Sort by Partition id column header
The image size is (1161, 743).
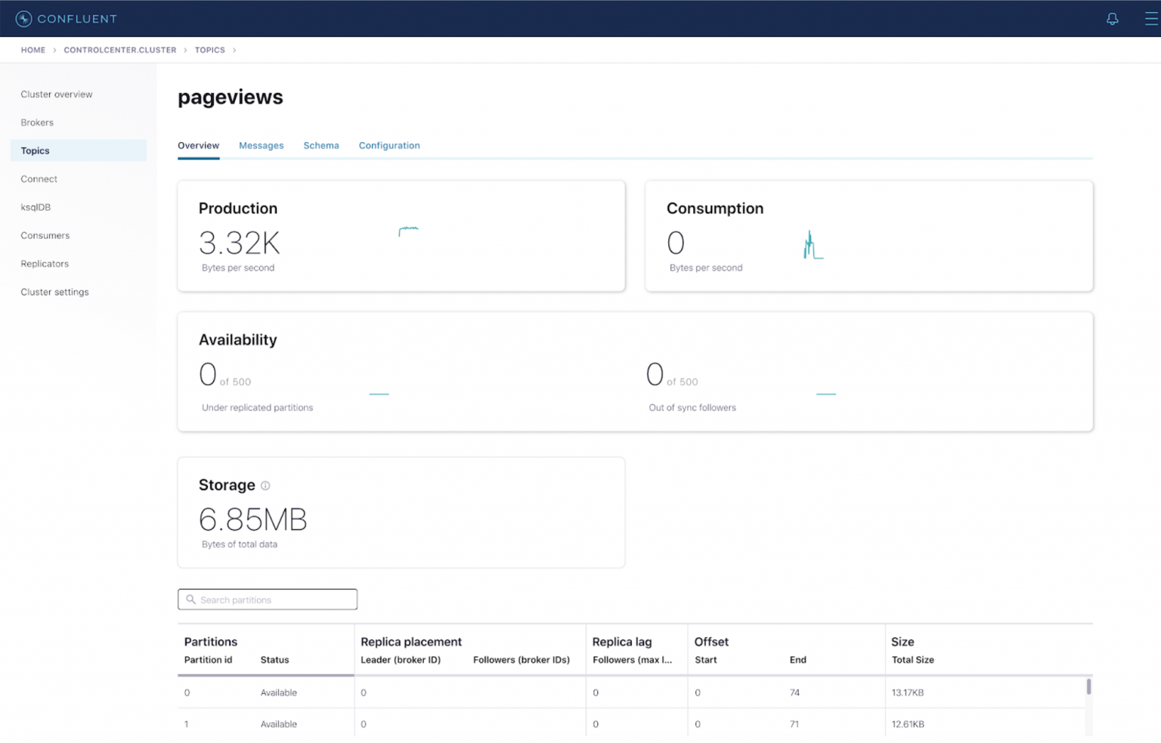click(208, 660)
